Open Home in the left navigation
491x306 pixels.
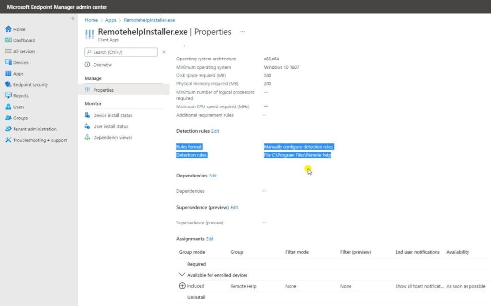click(19, 29)
